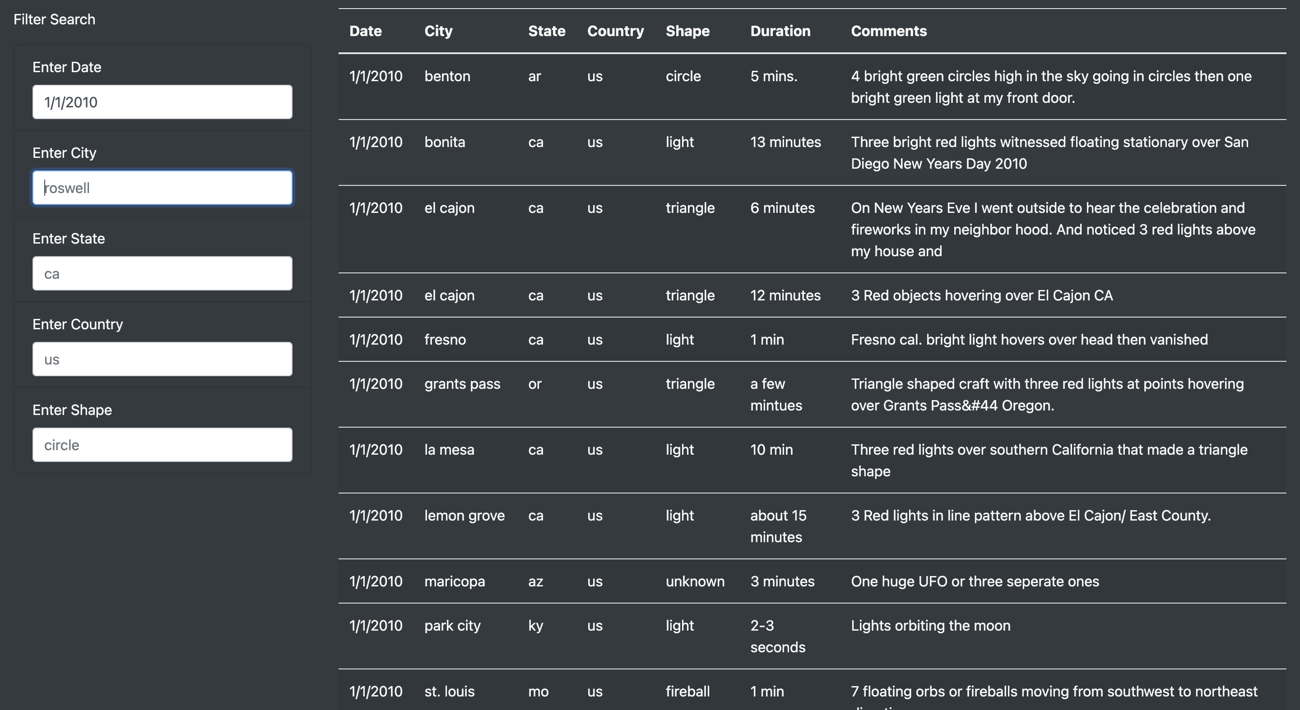Click the 3 minutes duration cell
The width and height of the screenshot is (1300, 710).
(x=782, y=581)
